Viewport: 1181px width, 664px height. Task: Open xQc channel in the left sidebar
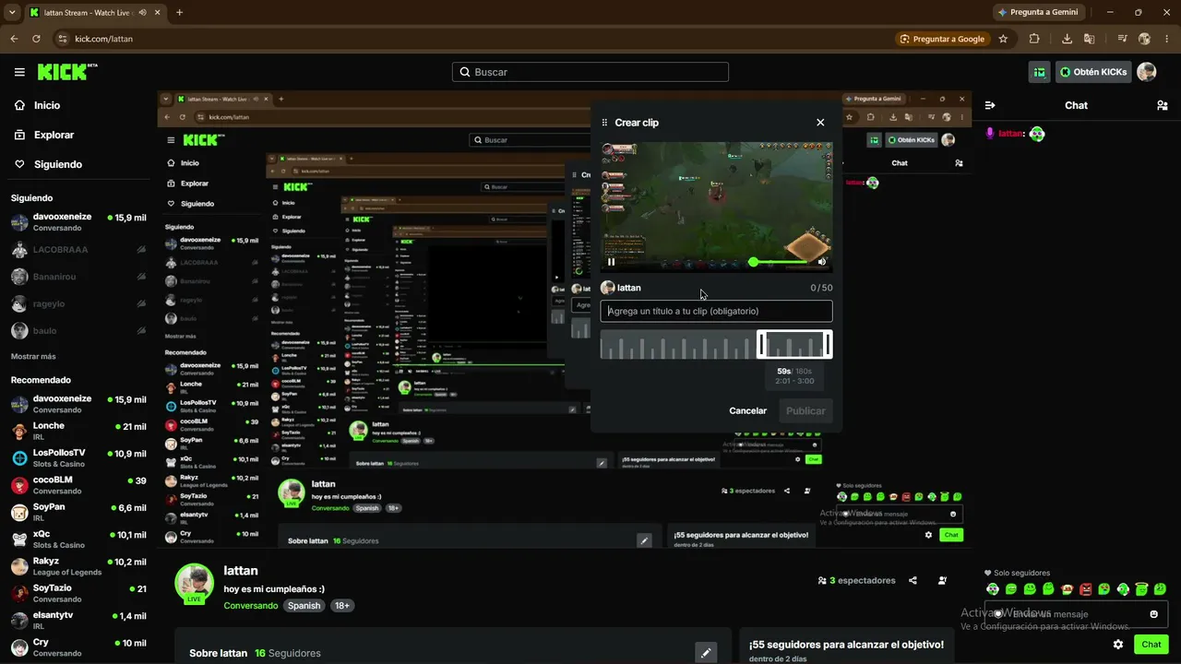[78, 539]
